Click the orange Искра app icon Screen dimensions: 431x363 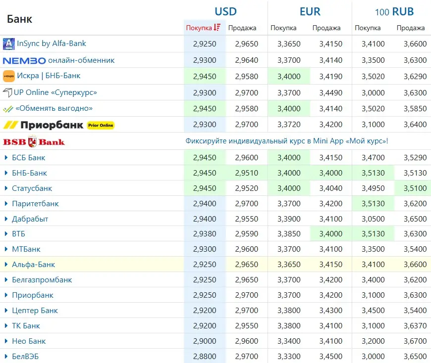9,76
